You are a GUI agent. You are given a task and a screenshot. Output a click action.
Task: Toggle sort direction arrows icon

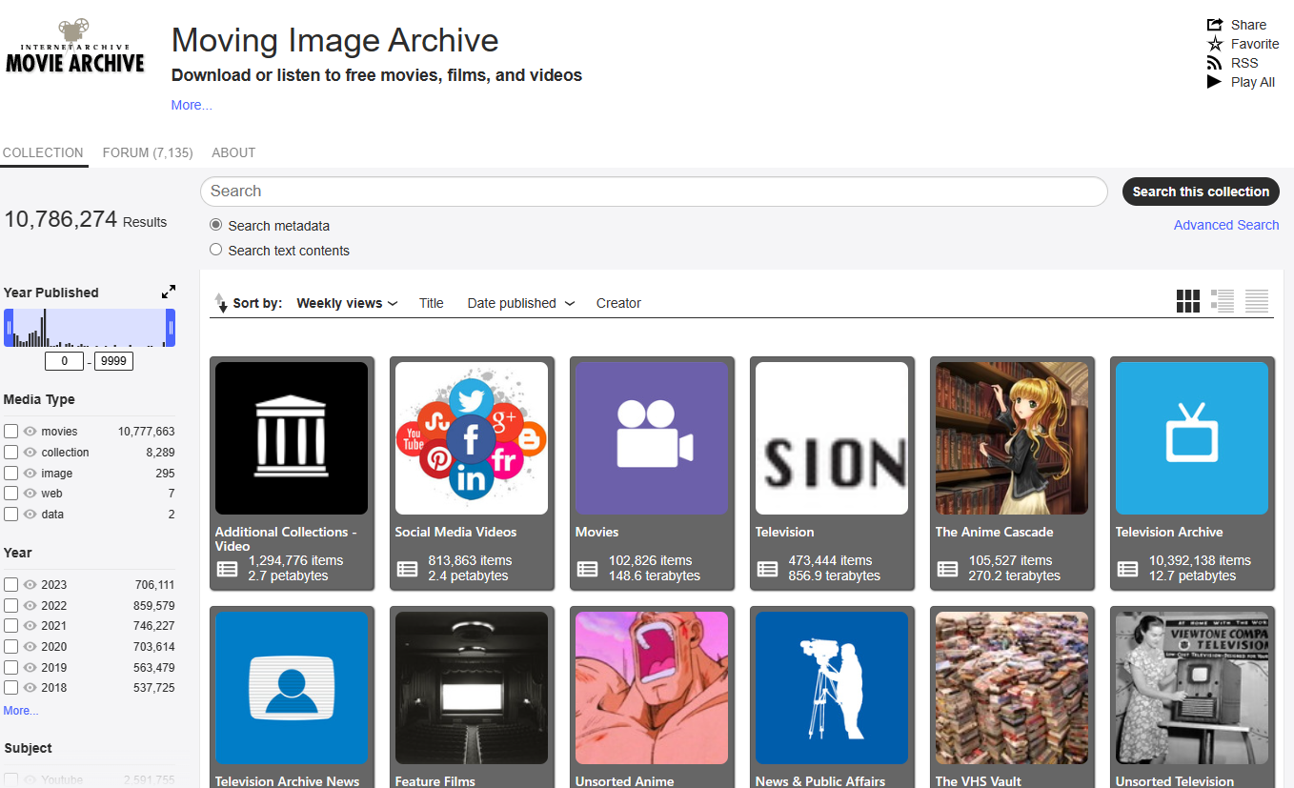coord(221,303)
